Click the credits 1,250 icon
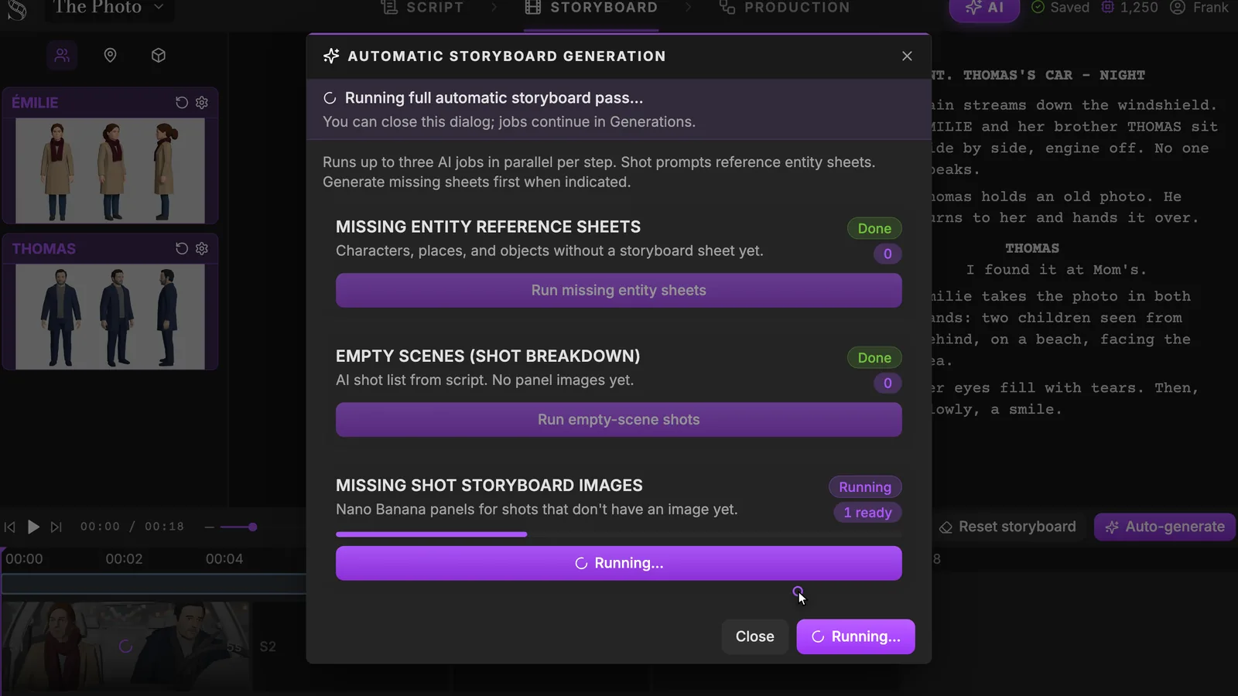The width and height of the screenshot is (1238, 696). (1108, 8)
